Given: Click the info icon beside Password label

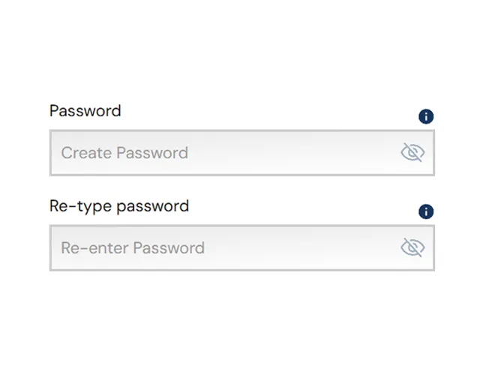Looking at the screenshot, I should [x=426, y=116].
